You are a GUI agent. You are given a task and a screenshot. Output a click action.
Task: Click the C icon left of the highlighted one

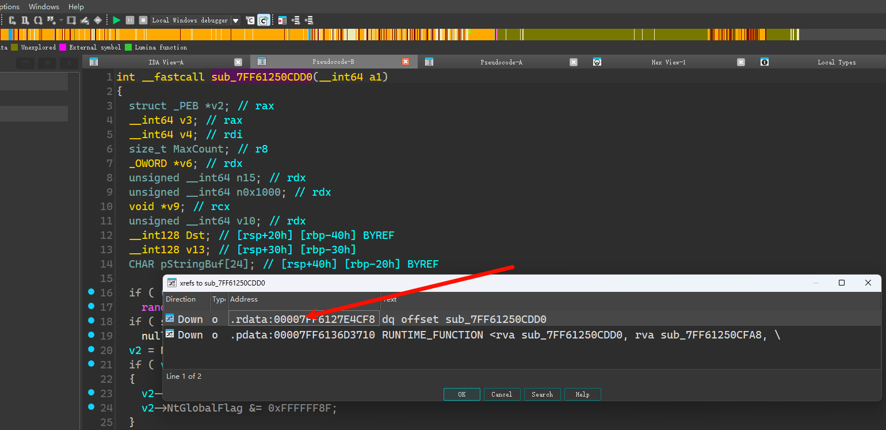[x=250, y=20]
